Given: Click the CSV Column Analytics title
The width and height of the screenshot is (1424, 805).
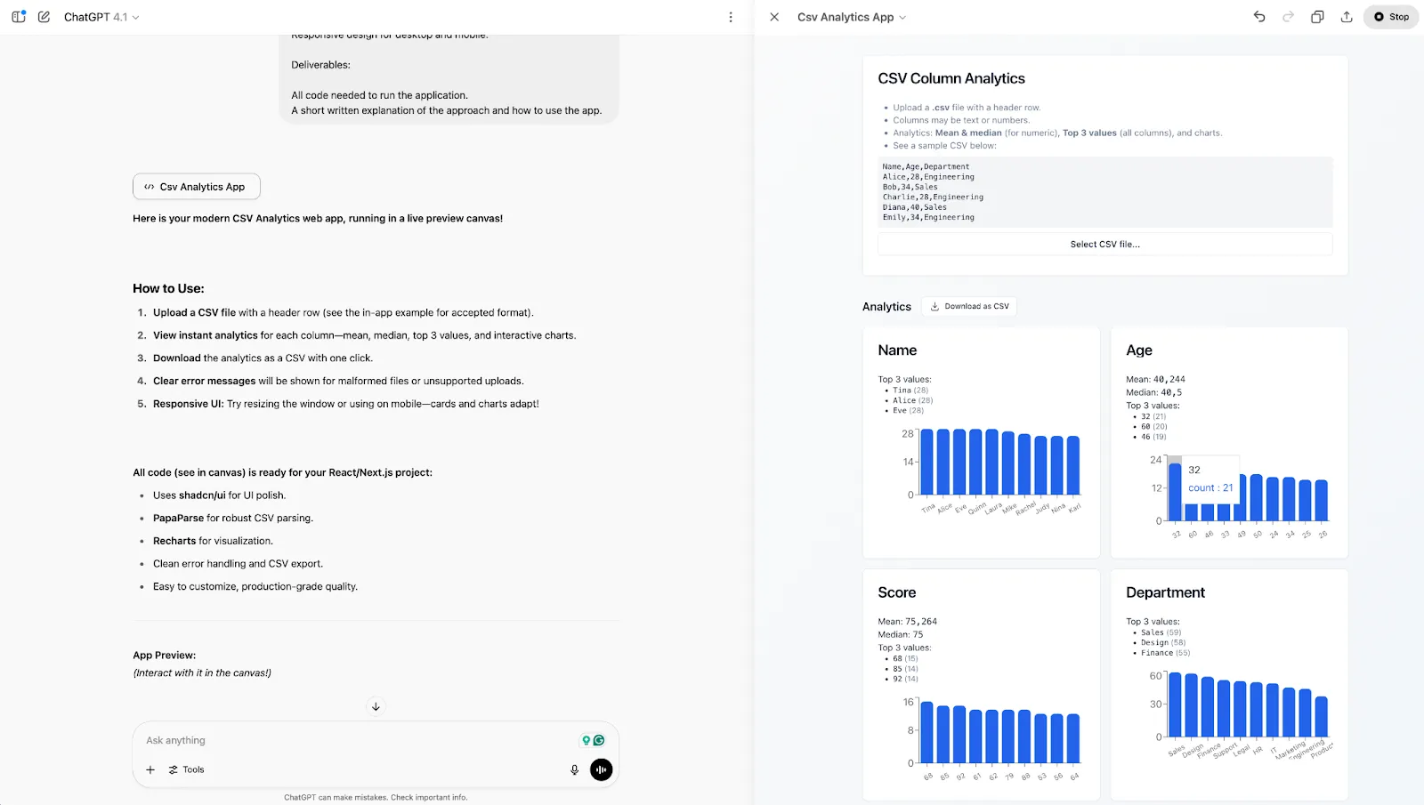Looking at the screenshot, I should (x=951, y=78).
